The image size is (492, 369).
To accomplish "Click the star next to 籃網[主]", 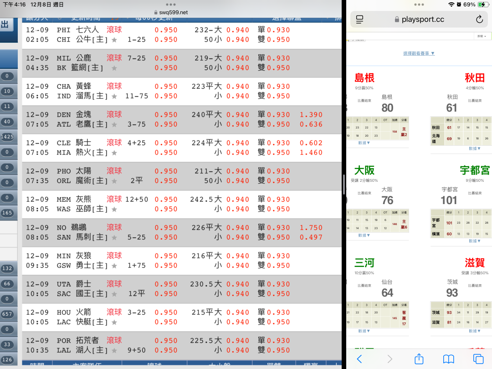I will pos(114,68).
